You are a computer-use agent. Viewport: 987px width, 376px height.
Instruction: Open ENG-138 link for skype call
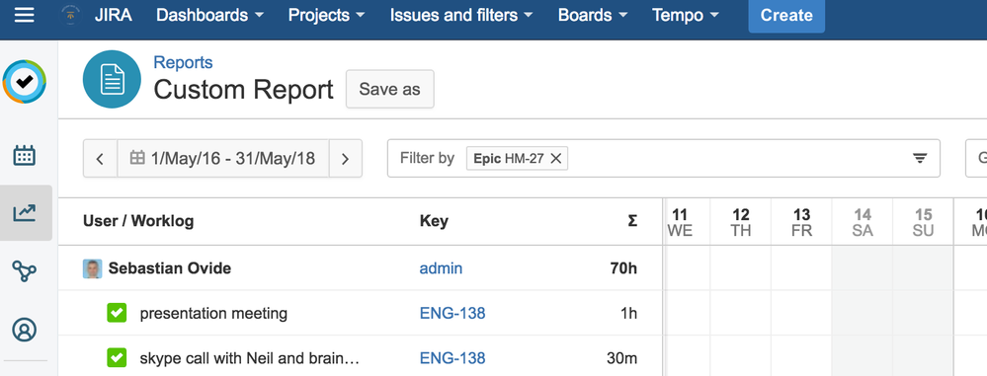(452, 358)
